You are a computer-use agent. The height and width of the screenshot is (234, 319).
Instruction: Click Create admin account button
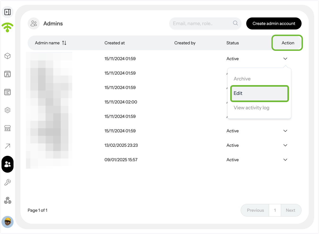(274, 23)
